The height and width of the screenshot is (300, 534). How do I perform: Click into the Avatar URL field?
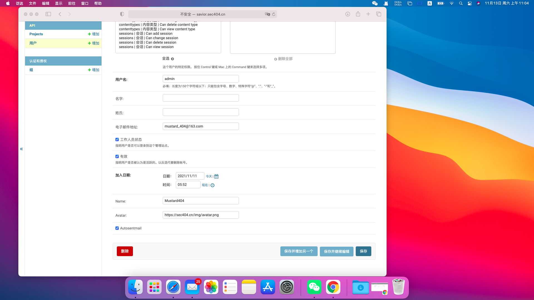201,215
